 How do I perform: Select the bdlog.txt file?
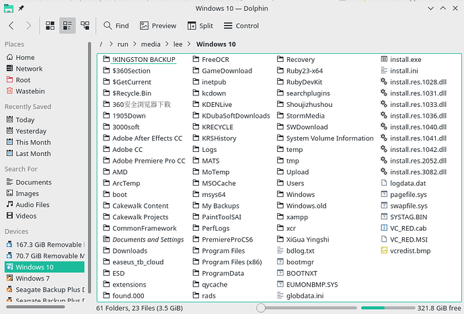[296, 251]
